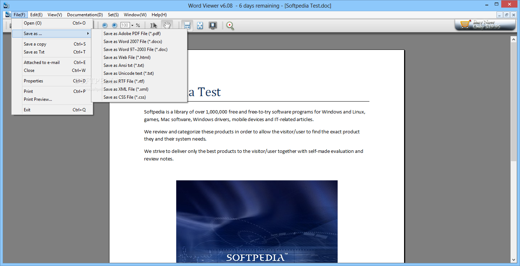Toggle the fit width view icon
Image resolution: width=520 pixels, height=266 pixels.
[187, 25]
